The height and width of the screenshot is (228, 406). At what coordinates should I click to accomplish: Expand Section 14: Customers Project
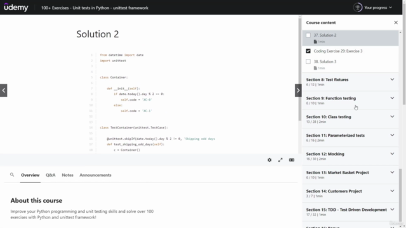coord(350,194)
